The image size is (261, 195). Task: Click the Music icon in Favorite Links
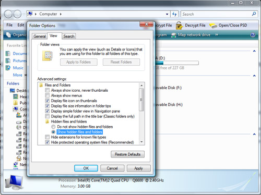click(x=8, y=68)
